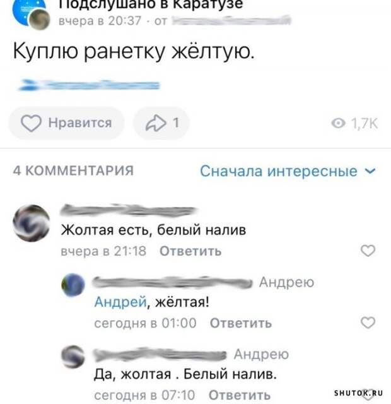Viewport: 391px width, 404px height.
Task: Open avatar of the 07:10 reply author
Action: (73, 357)
